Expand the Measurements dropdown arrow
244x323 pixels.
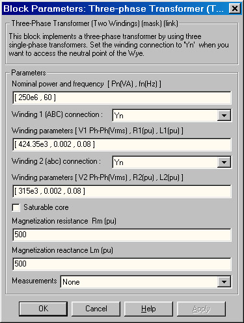click(224, 281)
